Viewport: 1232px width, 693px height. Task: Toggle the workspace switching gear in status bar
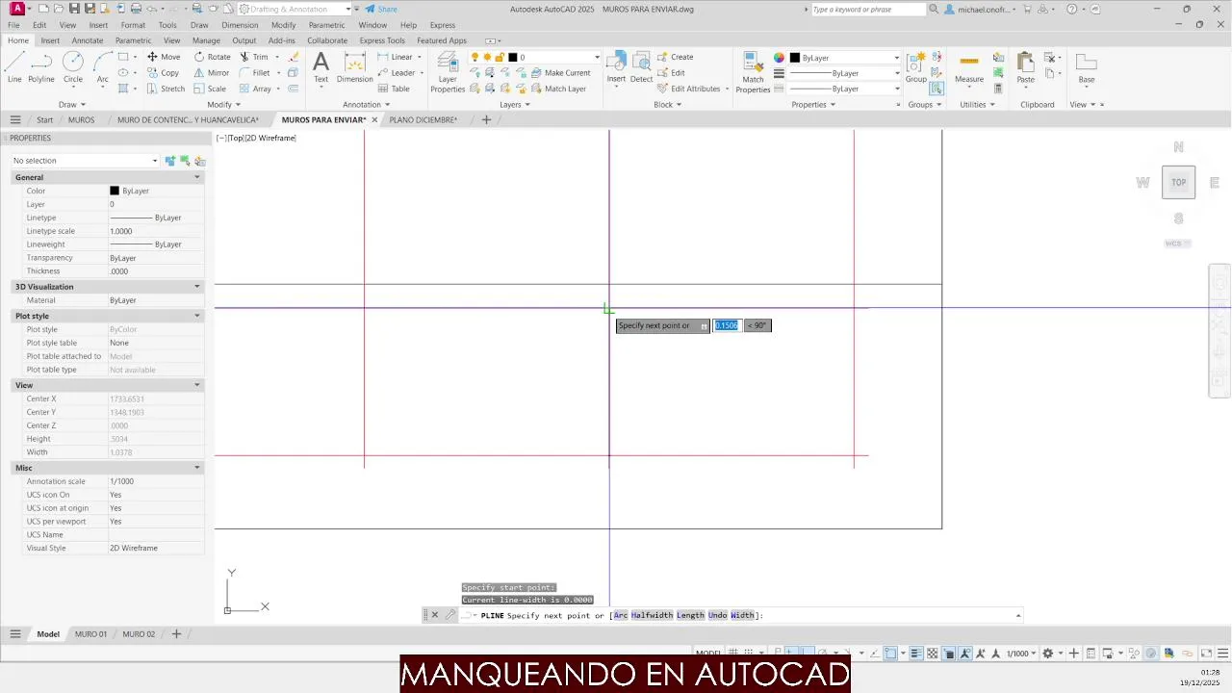click(x=1048, y=654)
